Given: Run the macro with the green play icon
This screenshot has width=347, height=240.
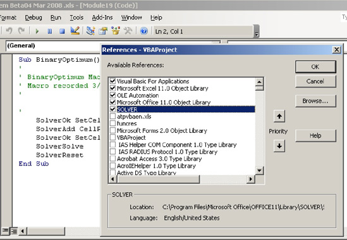Looking at the screenshot, I should [x=37, y=31].
